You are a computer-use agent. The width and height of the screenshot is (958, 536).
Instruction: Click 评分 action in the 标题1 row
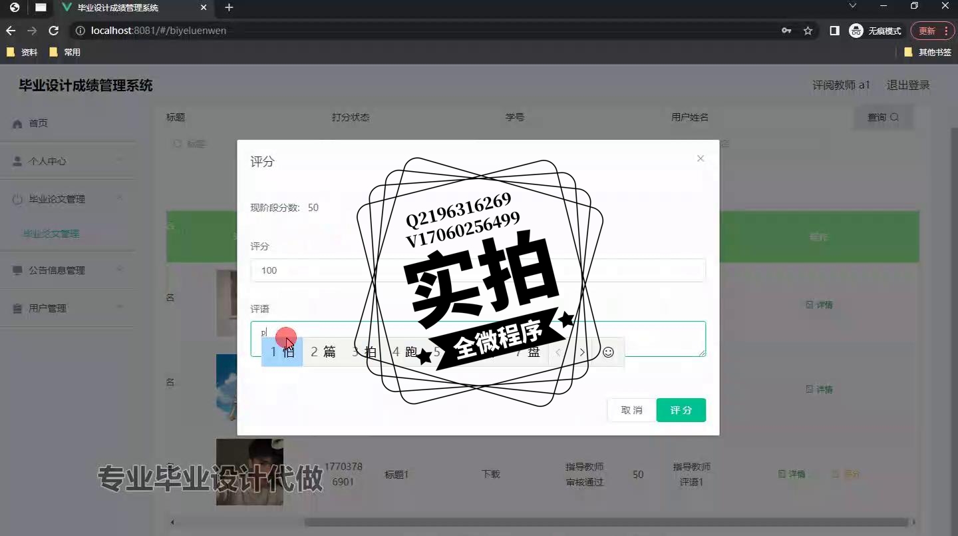[846, 474]
